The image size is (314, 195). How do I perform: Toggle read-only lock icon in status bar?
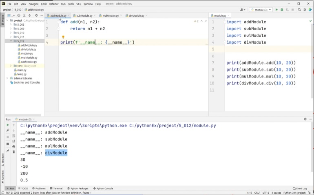point(310,193)
